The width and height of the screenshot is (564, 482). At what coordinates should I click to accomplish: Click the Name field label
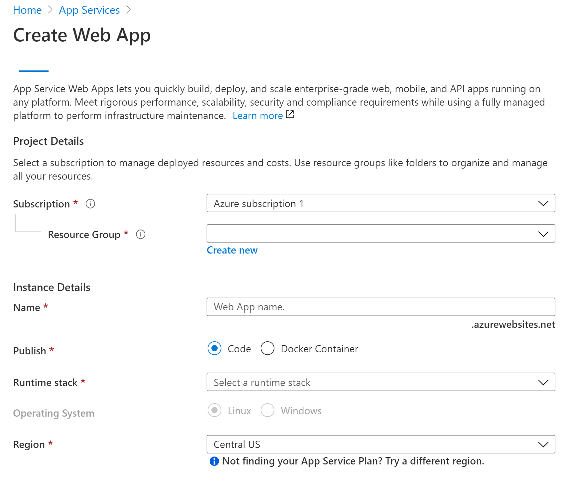(27, 308)
